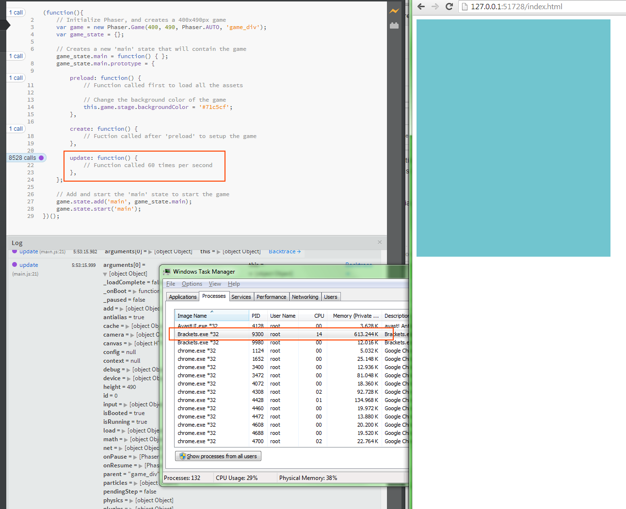Expand the 'input' object in the log
The width and height of the screenshot is (626, 509).
(x=126, y=404)
